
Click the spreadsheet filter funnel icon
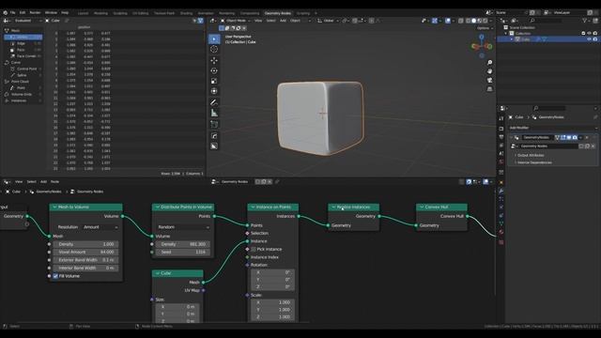click(200, 21)
